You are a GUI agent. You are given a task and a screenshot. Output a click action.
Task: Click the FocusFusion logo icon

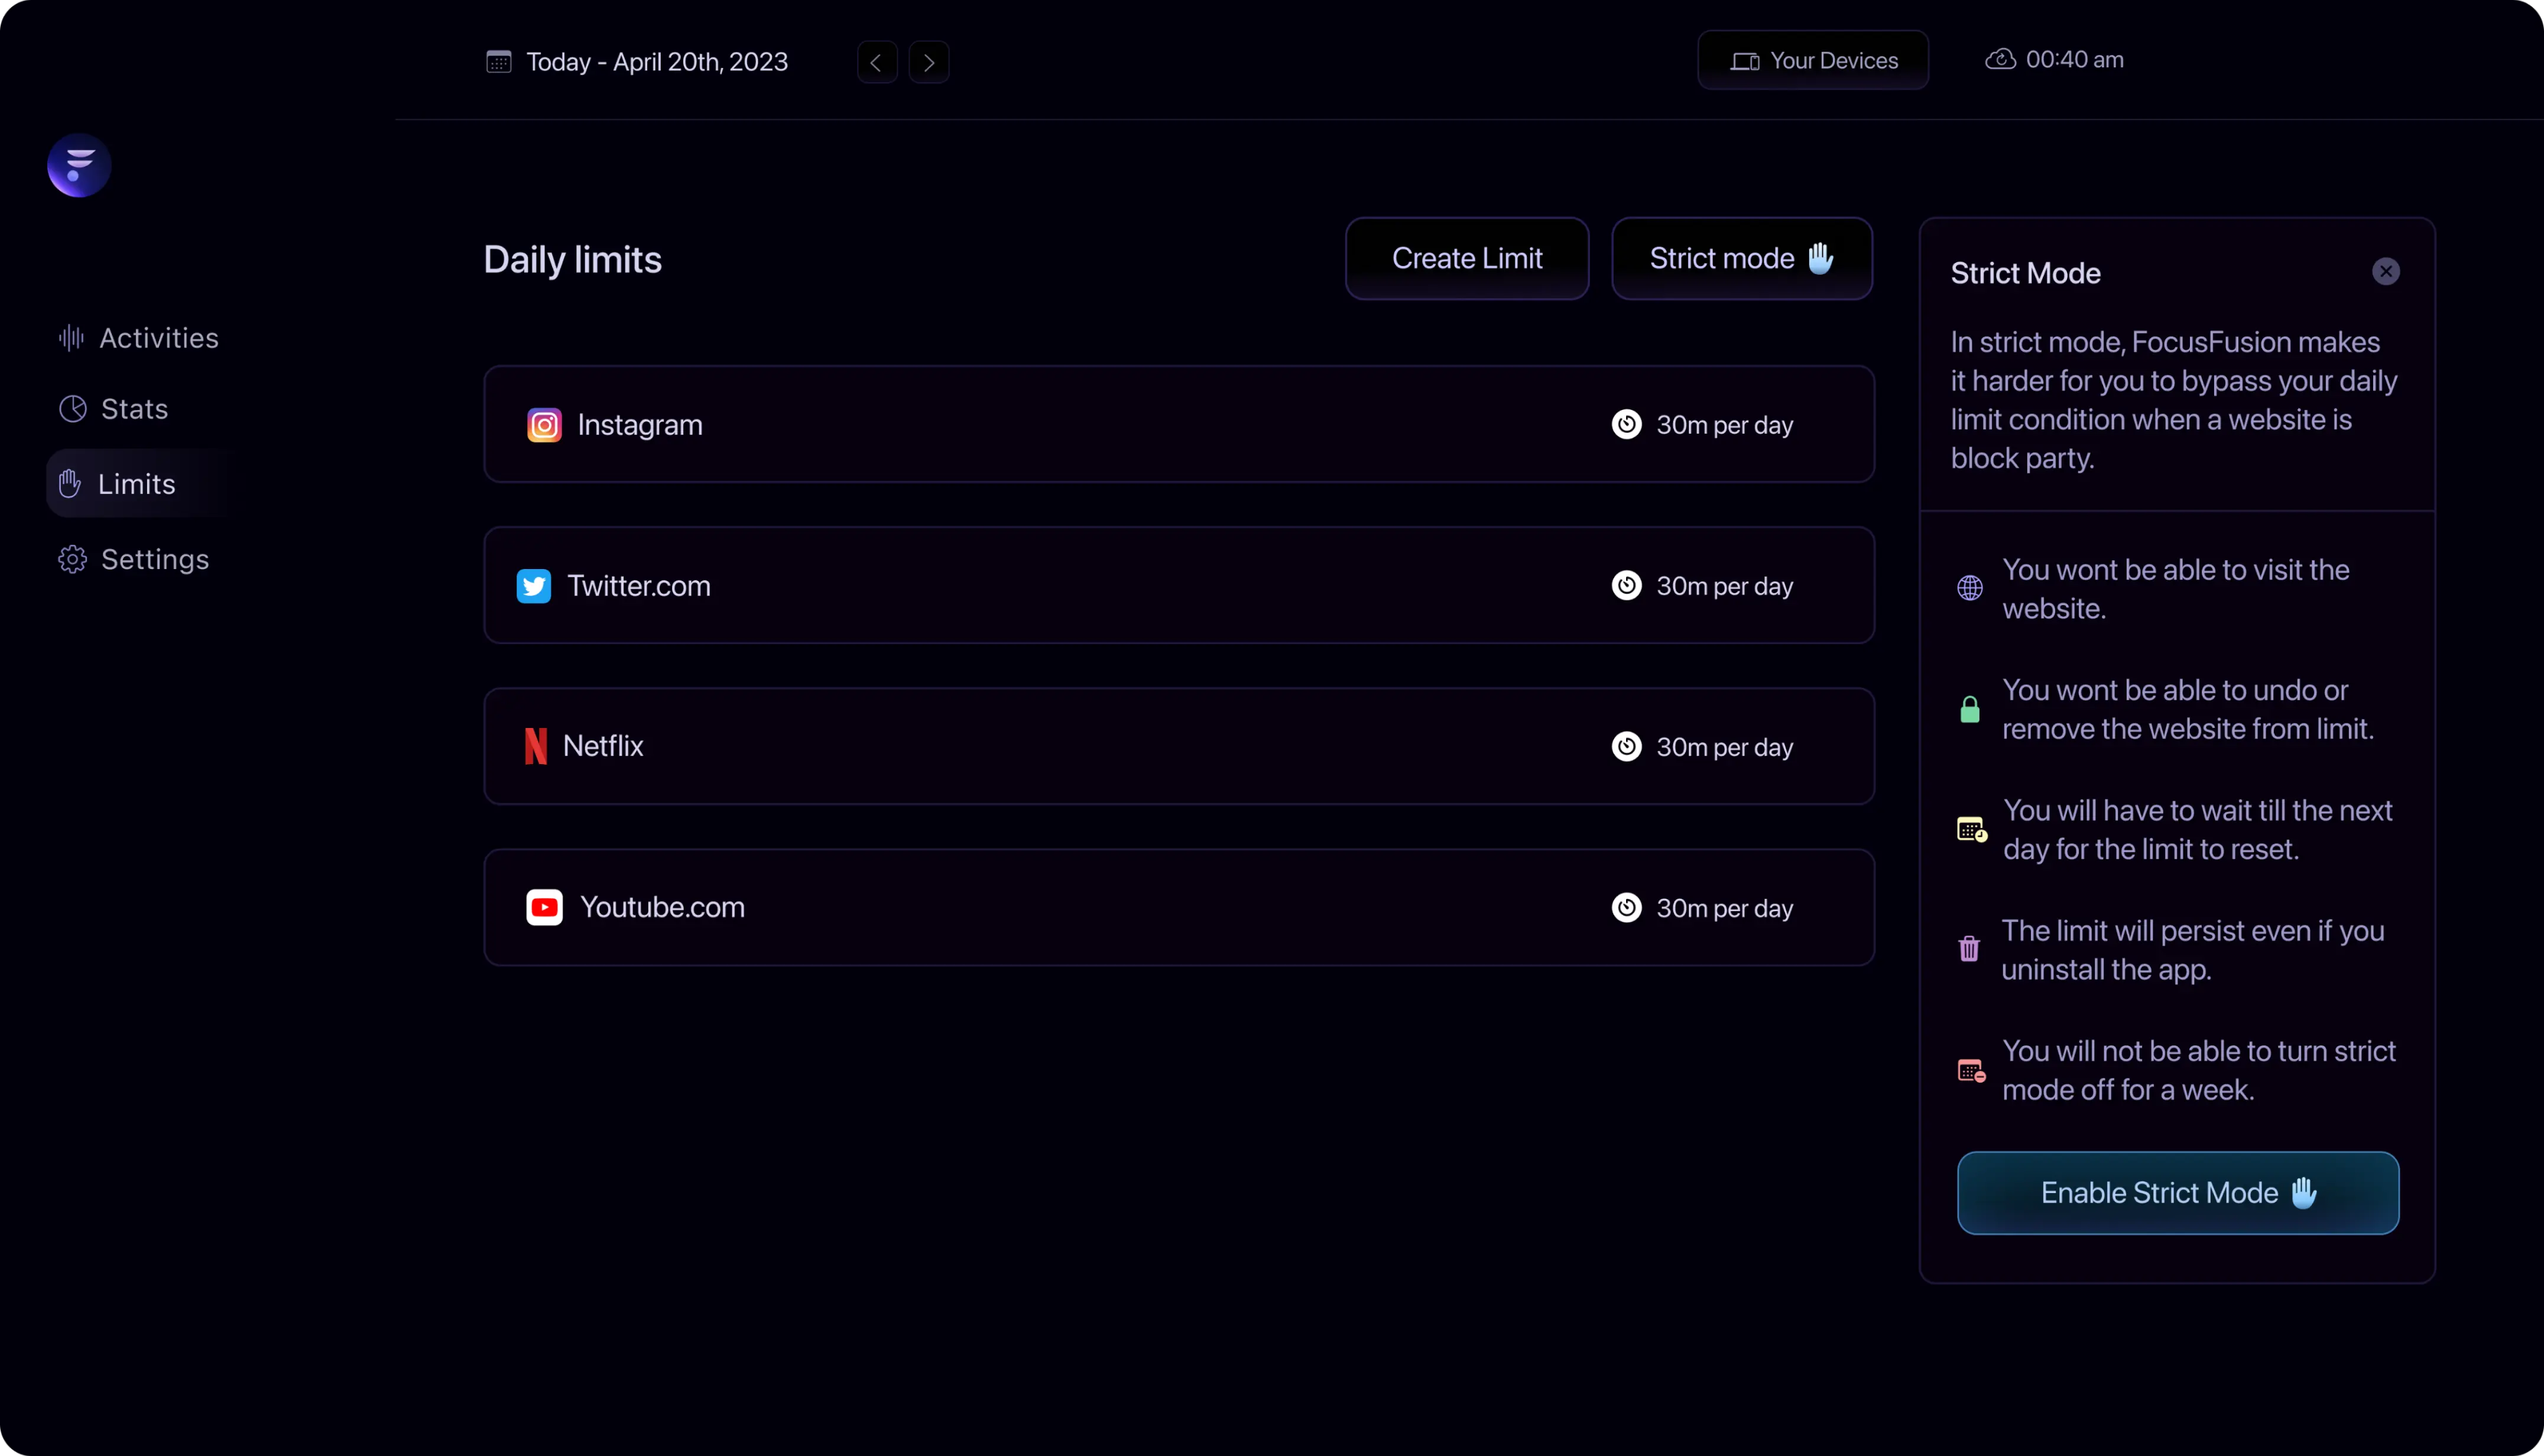[x=79, y=165]
